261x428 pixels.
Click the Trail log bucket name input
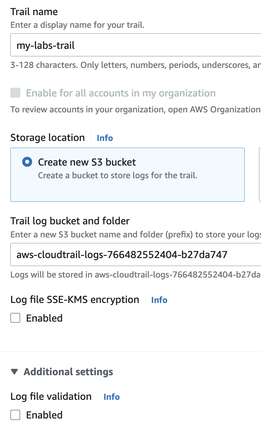click(135, 254)
